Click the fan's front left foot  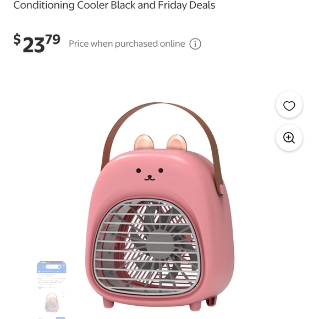point(108,302)
